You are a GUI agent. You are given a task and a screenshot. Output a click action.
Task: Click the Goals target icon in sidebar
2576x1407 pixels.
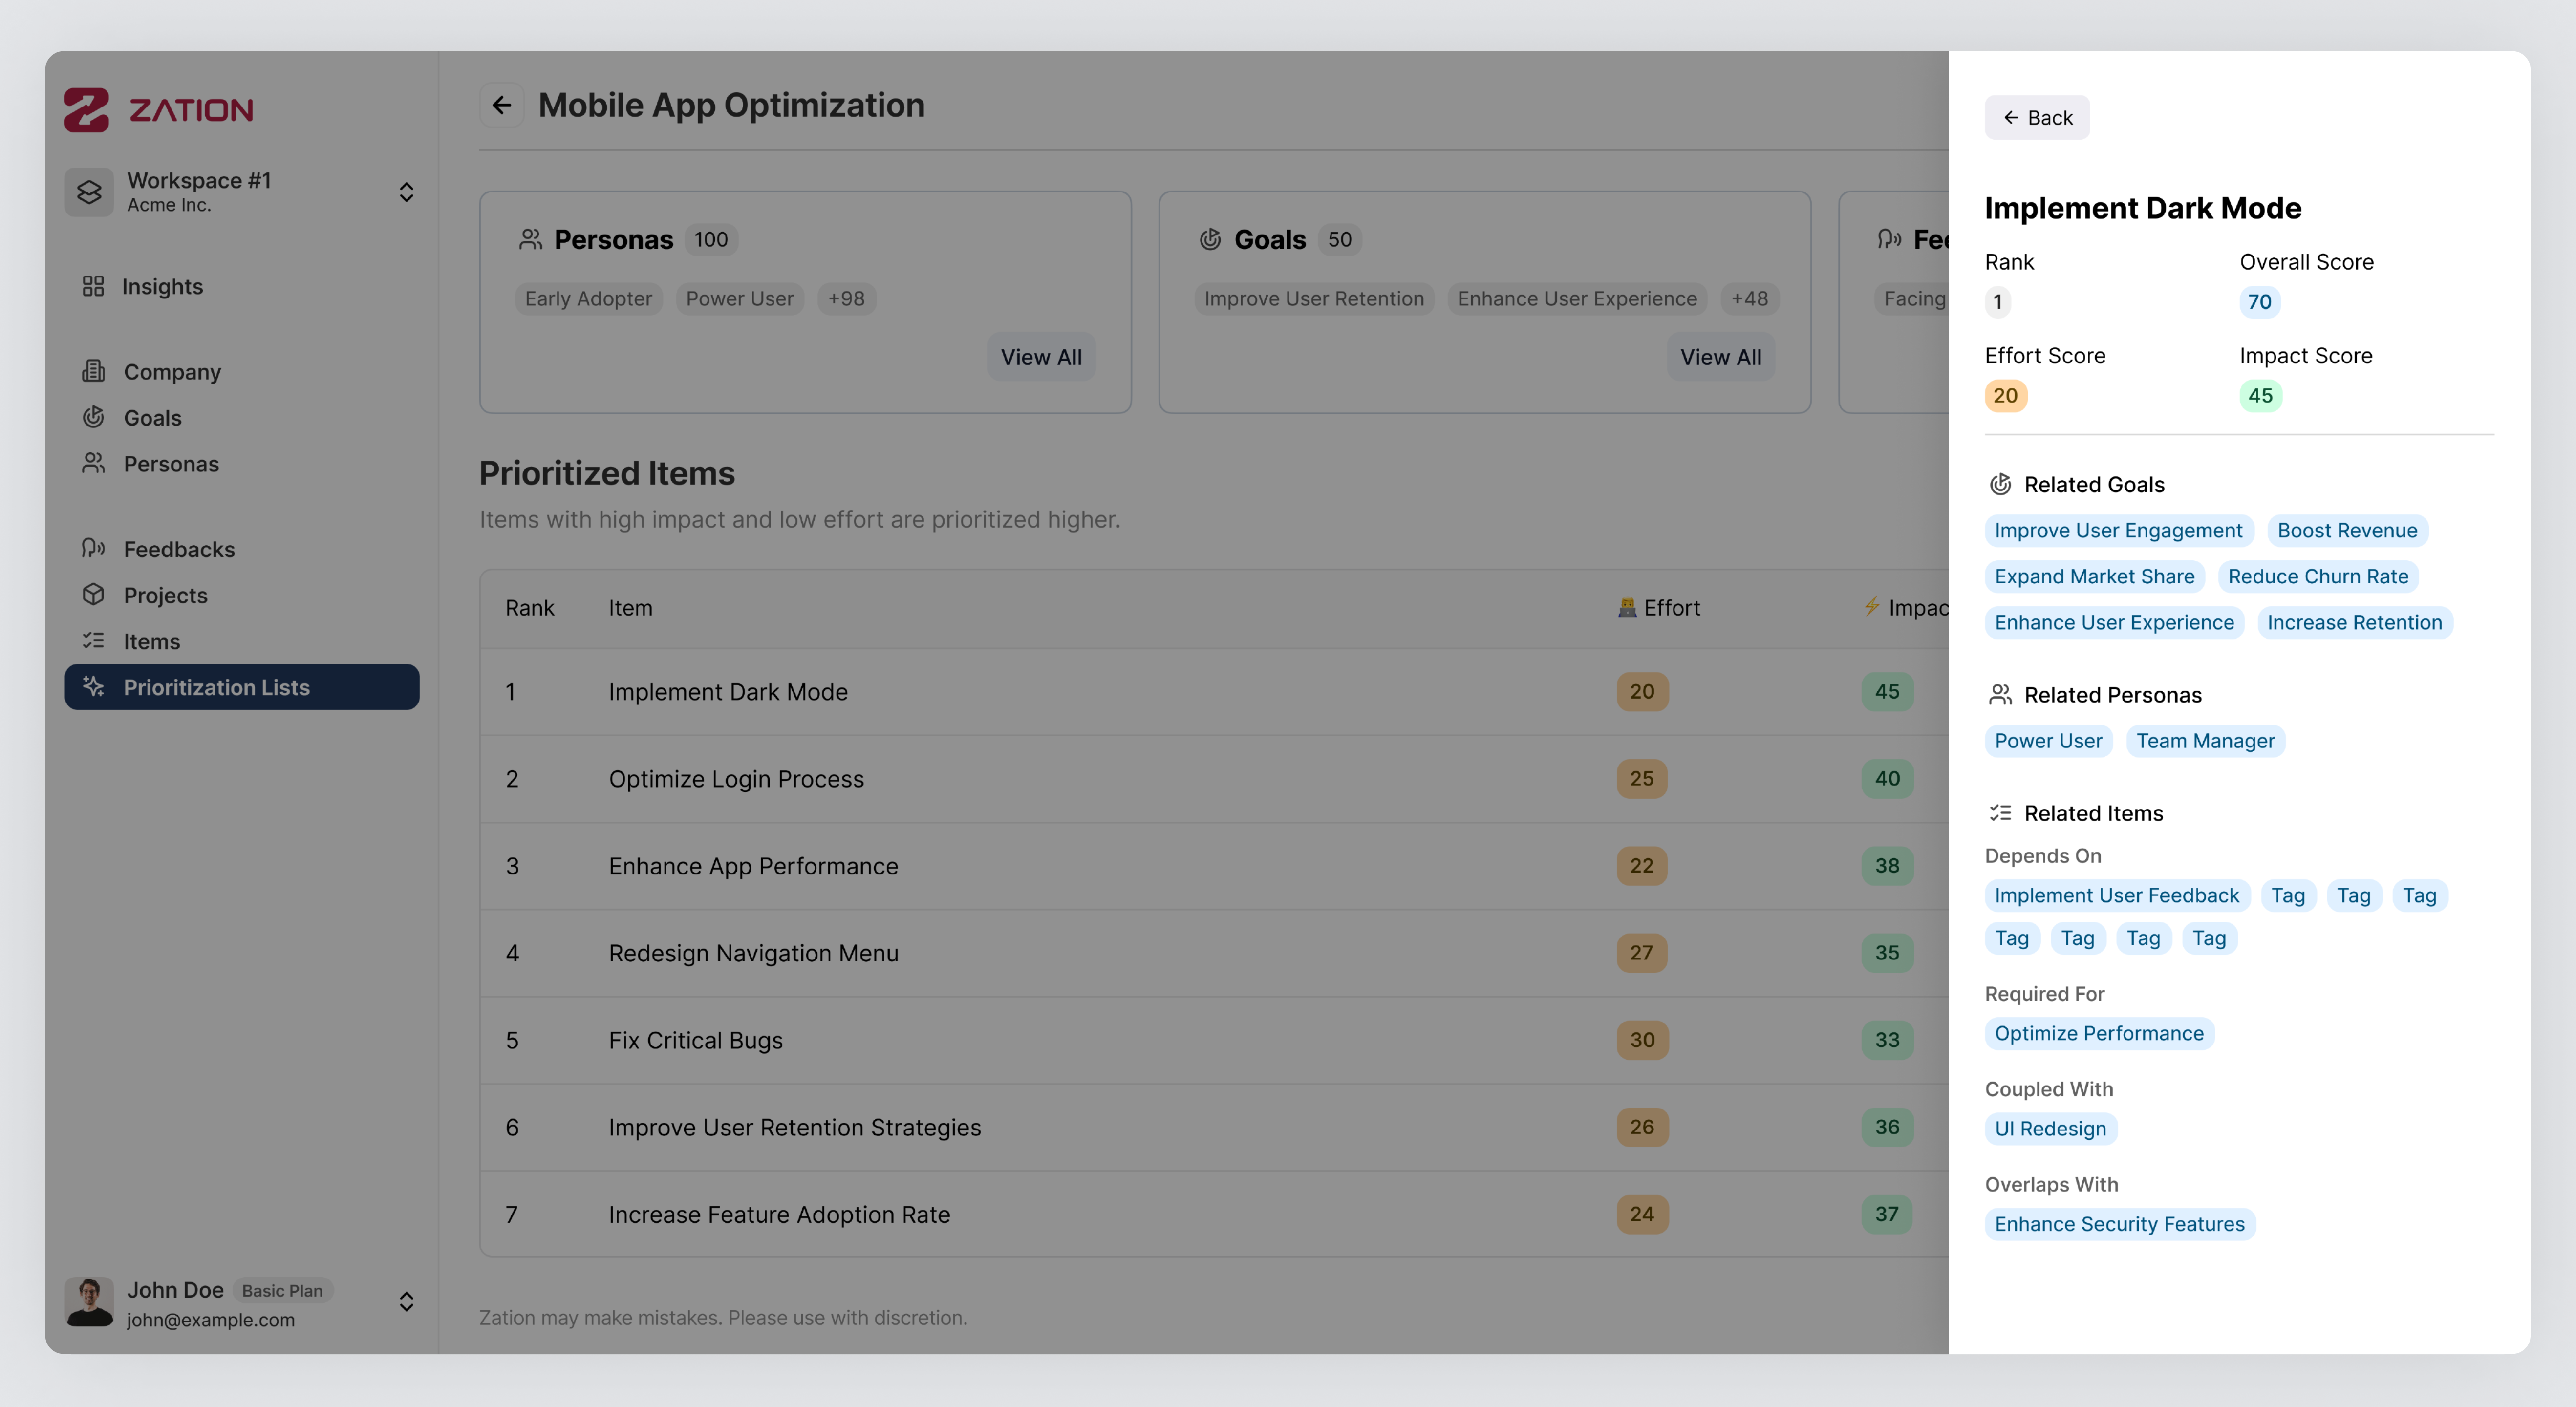(x=93, y=417)
